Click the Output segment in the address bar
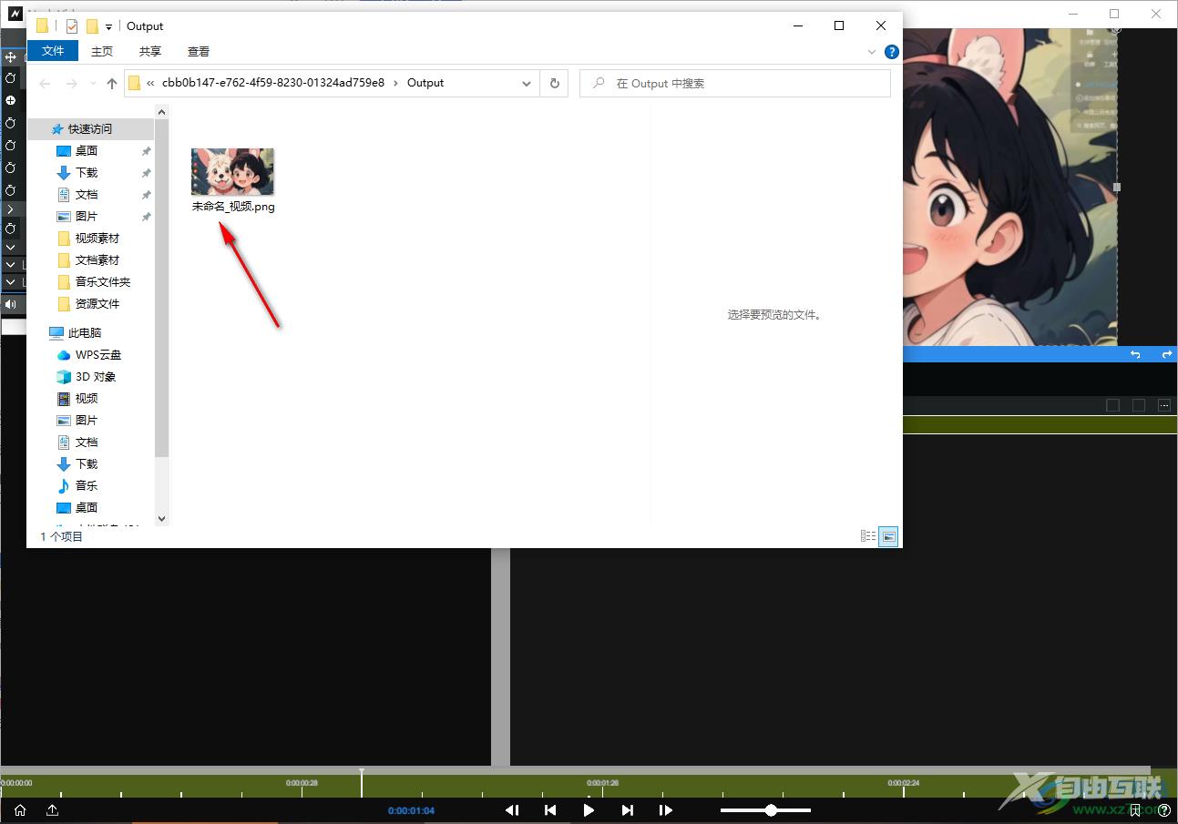 click(425, 83)
